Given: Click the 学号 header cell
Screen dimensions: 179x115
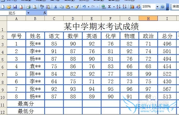Looking at the screenshot, I should tap(16, 36).
